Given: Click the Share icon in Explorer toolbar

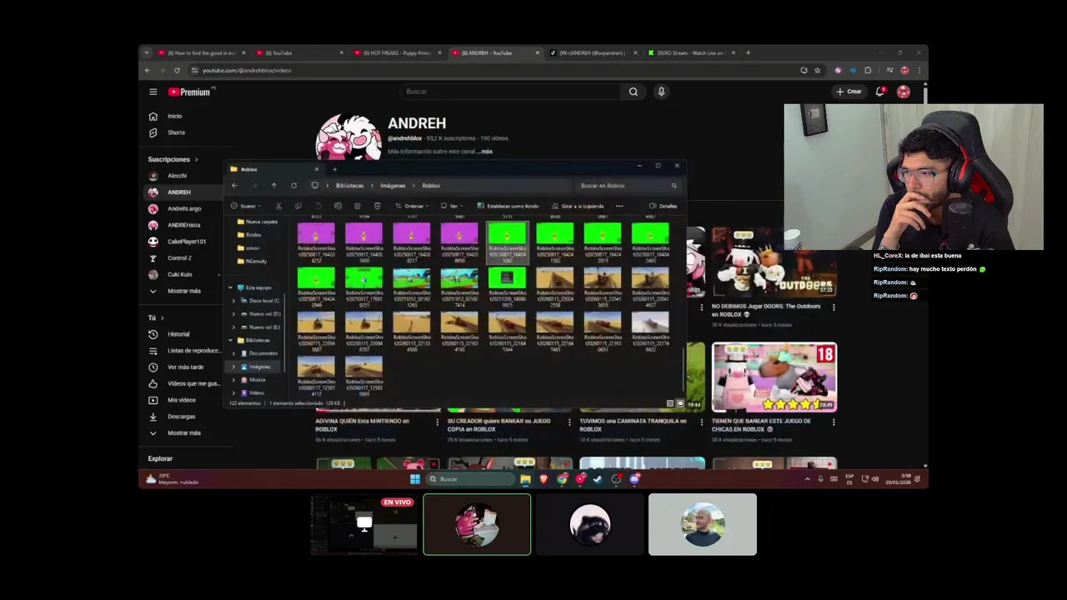Looking at the screenshot, I should point(358,206).
